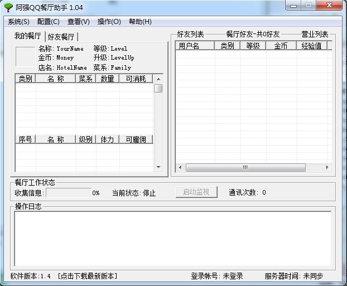Click the tree app icon in title bar
This screenshot has width=347, height=286.
pos(8,7)
